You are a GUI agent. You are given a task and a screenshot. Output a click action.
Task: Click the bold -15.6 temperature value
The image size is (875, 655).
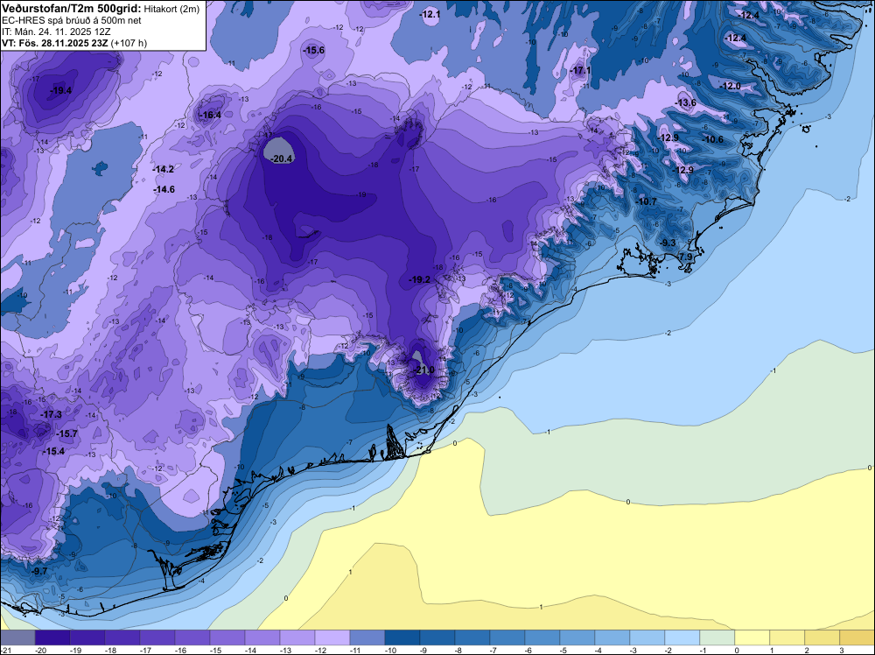pos(313,50)
